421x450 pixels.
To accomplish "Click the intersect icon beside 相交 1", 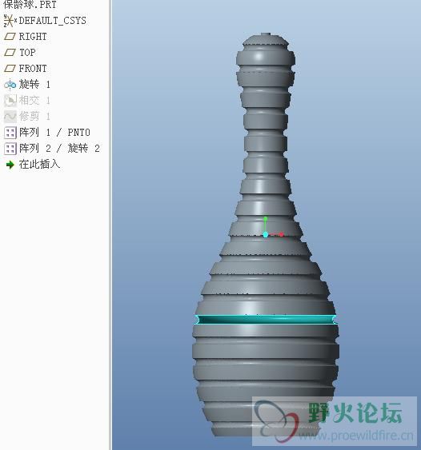I will 10,101.
